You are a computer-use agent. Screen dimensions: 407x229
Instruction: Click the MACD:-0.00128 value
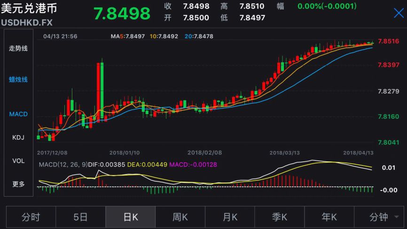click(x=193, y=165)
